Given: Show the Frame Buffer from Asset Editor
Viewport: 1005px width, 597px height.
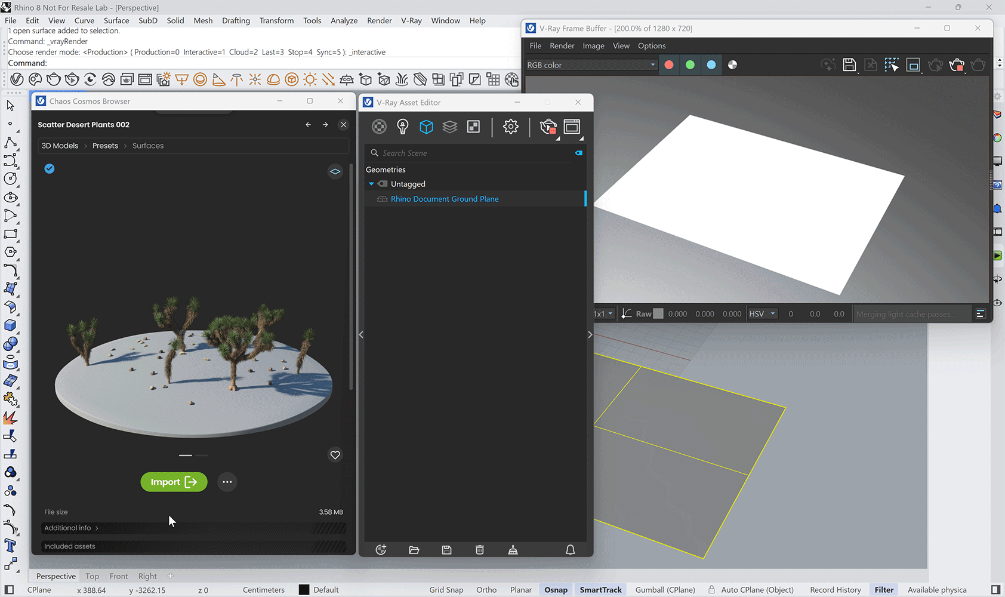Looking at the screenshot, I should [572, 127].
